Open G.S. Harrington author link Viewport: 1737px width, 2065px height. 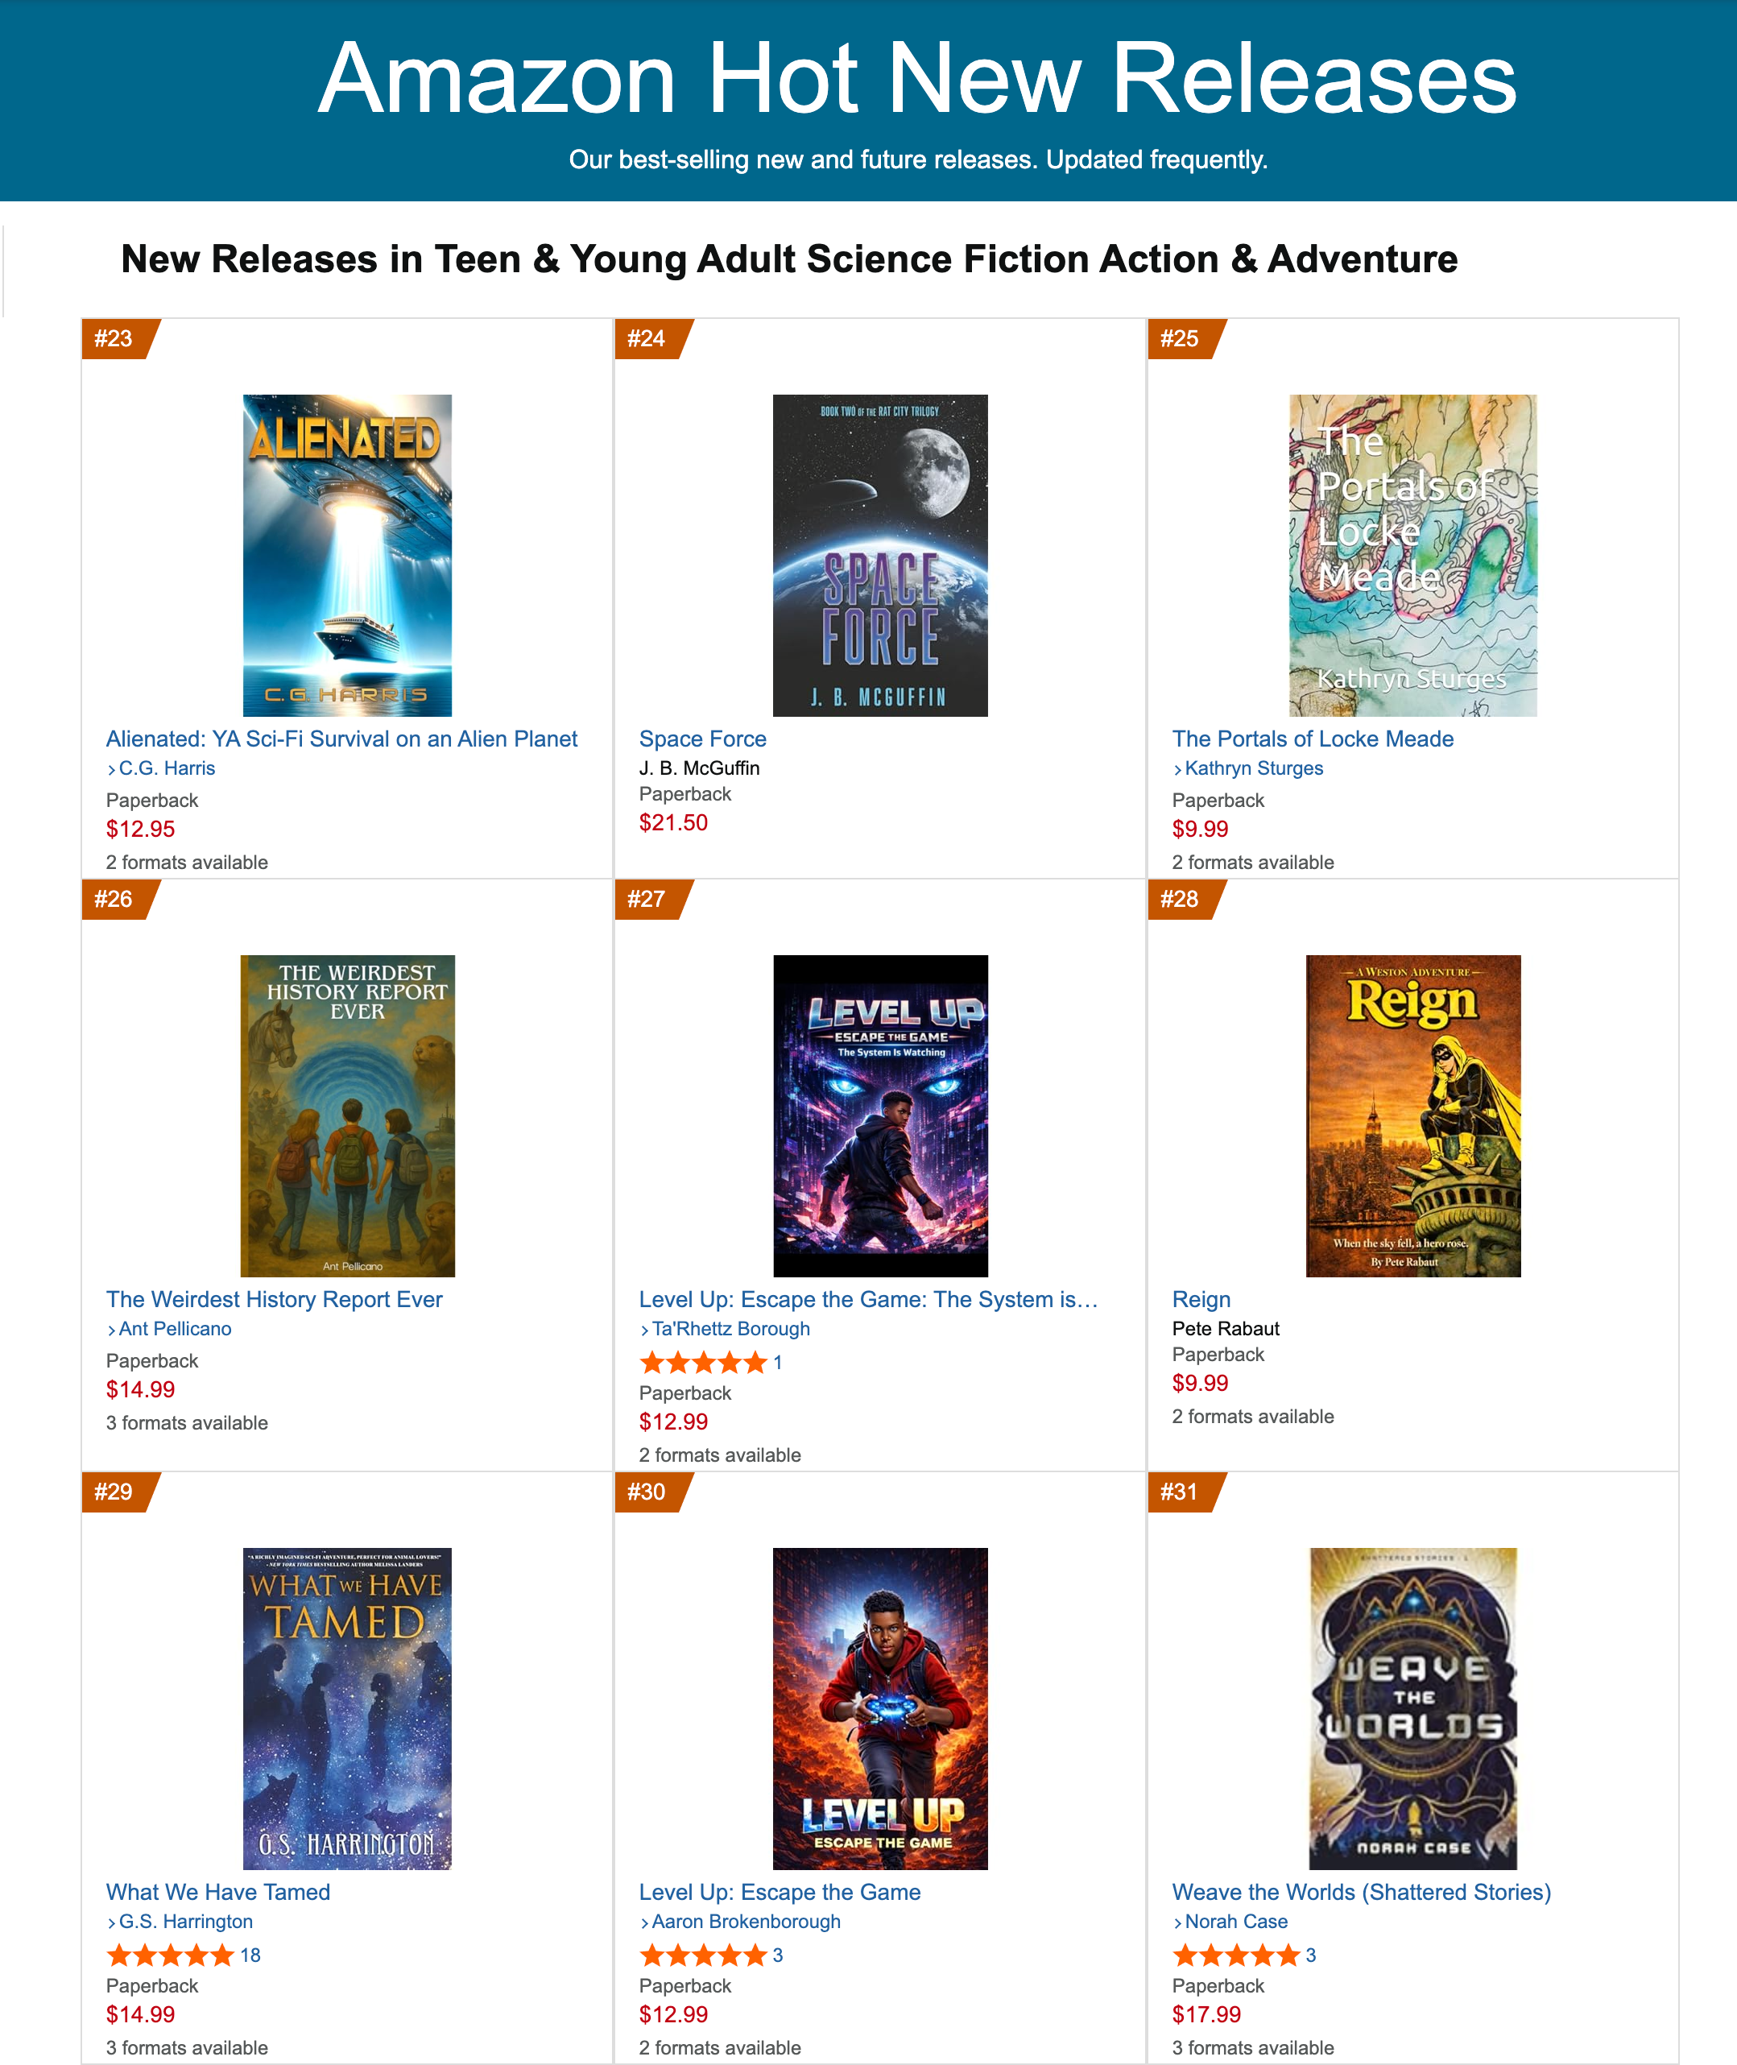click(x=186, y=1921)
